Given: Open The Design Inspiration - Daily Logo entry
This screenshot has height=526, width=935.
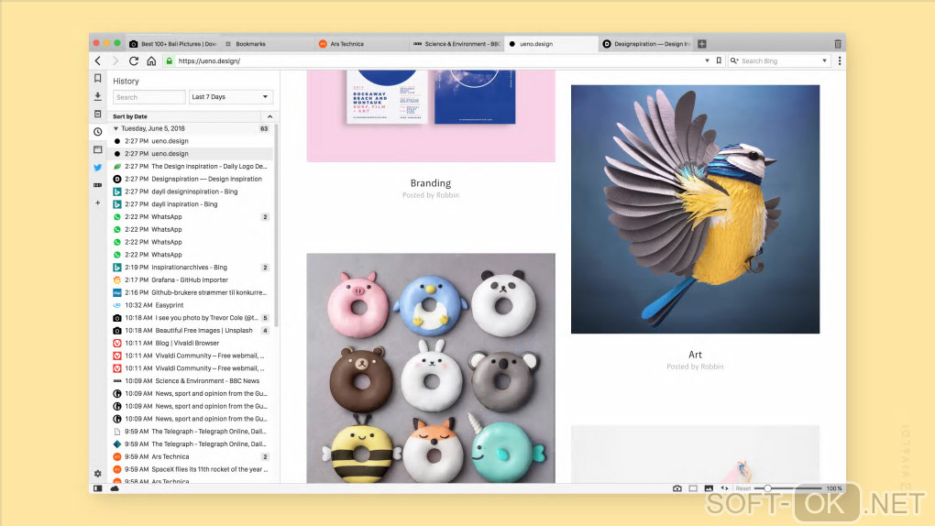Looking at the screenshot, I should coord(191,167).
